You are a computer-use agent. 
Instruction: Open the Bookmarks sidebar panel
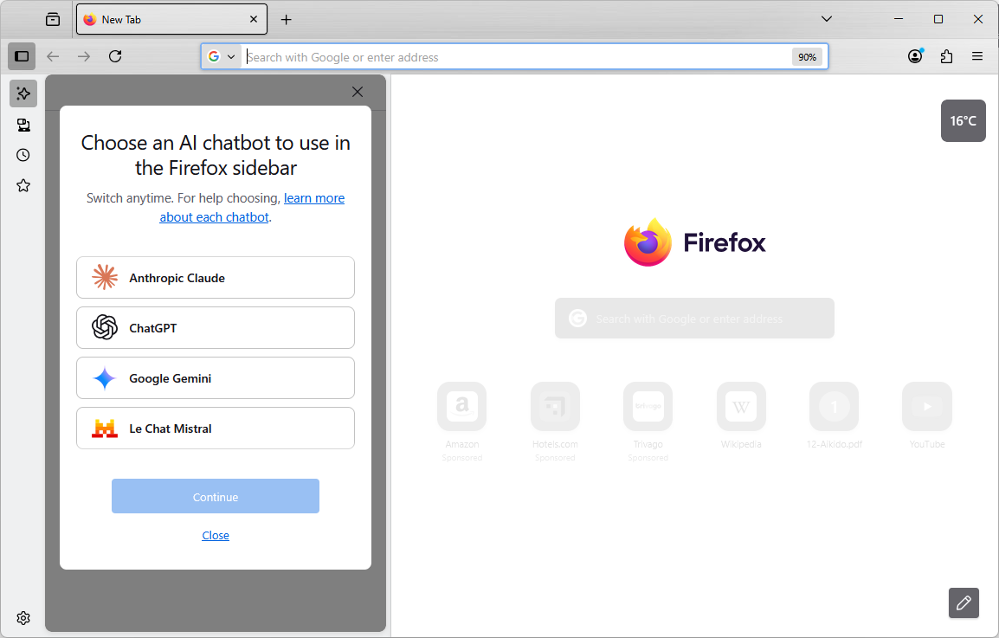[x=23, y=185]
